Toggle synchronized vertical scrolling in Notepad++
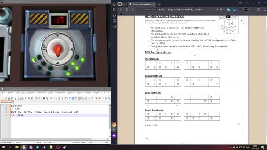 point(59,98)
